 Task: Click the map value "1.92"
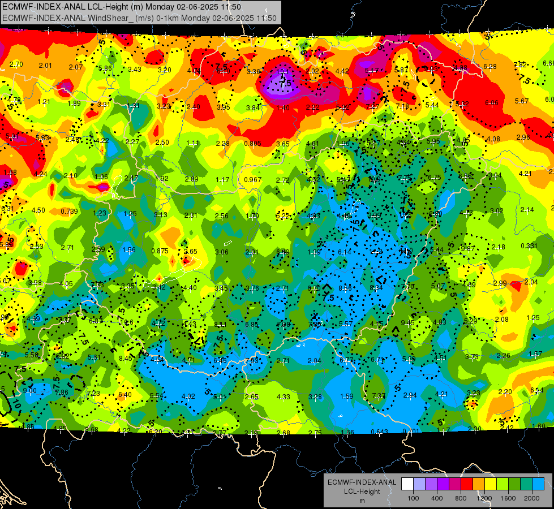point(162,178)
